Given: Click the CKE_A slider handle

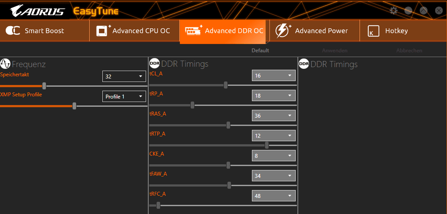Looking at the screenshot, I should point(228,165).
